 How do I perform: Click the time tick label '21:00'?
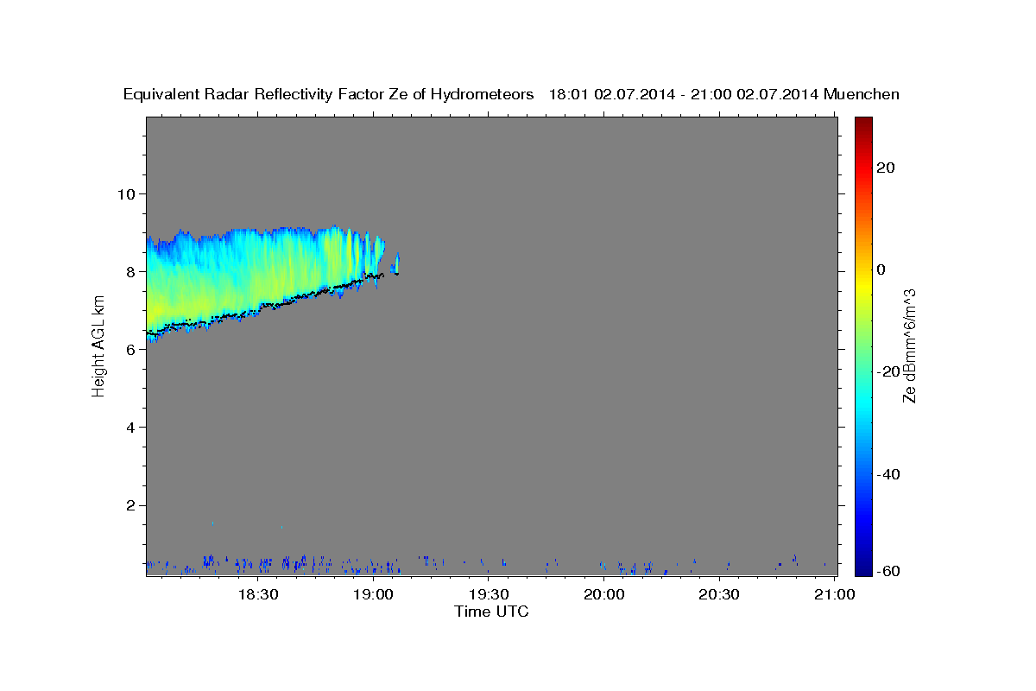pyautogui.click(x=835, y=595)
